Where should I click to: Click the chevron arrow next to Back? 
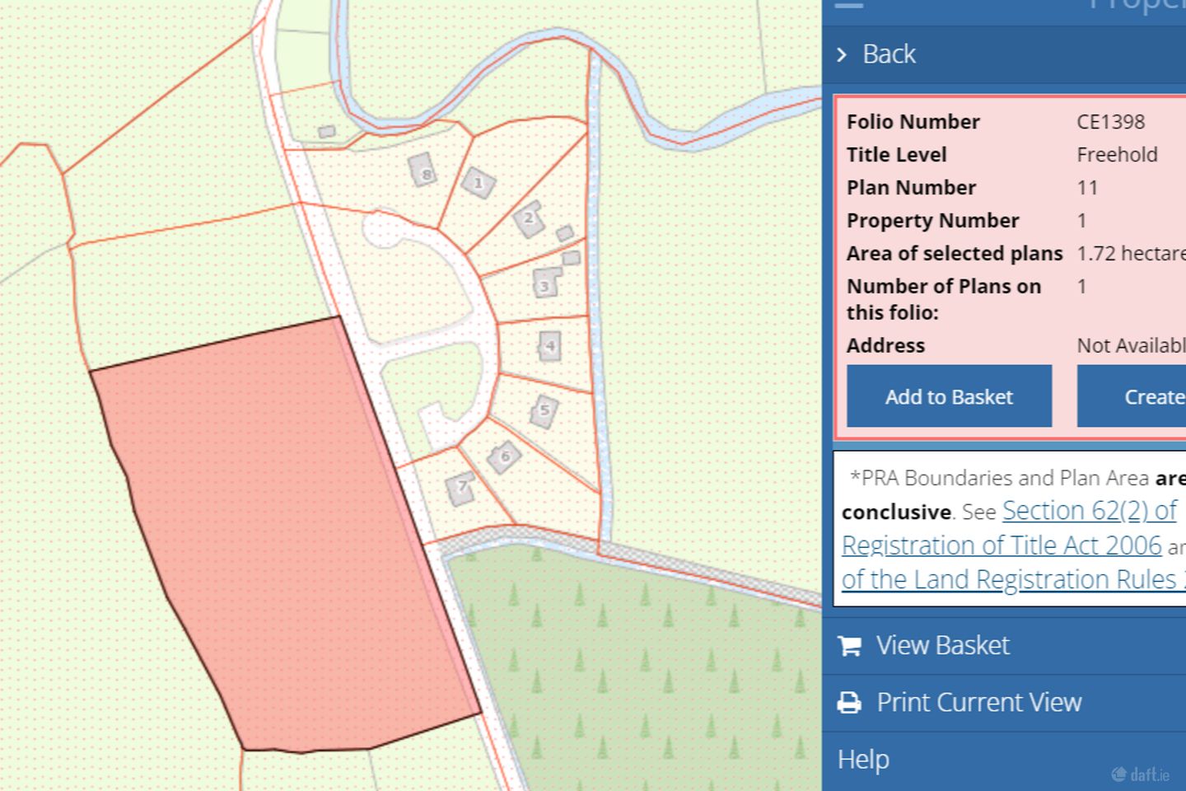click(x=842, y=55)
